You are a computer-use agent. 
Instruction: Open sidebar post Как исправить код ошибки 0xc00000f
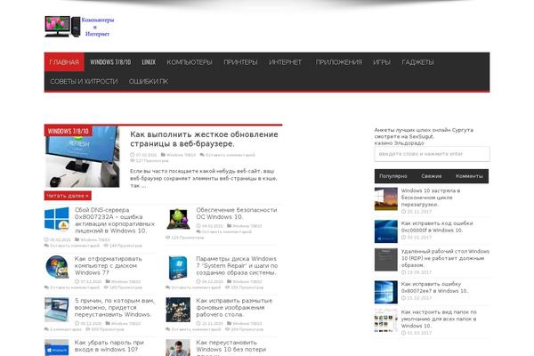[x=437, y=227]
